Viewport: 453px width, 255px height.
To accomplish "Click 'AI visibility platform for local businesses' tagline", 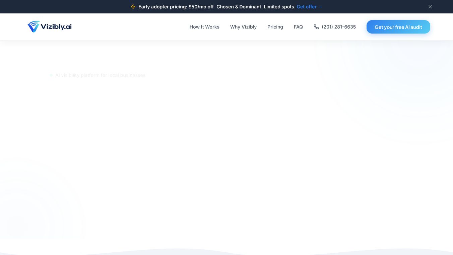I will pos(100,75).
